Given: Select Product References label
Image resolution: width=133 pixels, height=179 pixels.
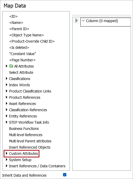Looking at the screenshot, I should pyautogui.click(x=25, y=97).
